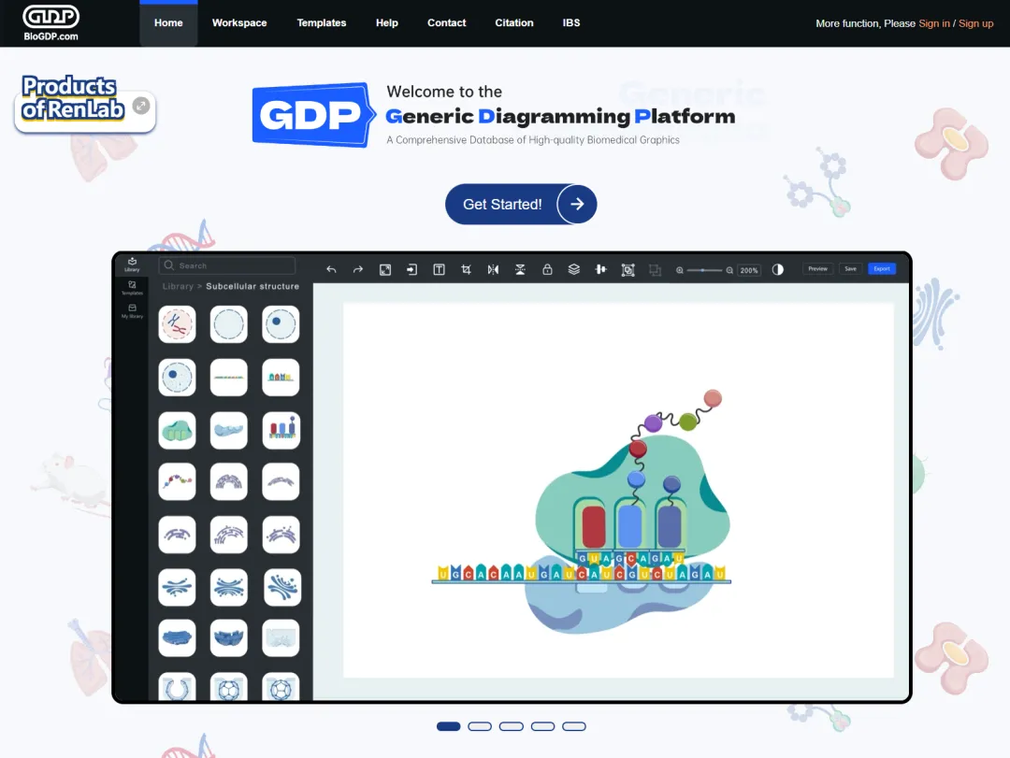Click the mRNA nucleotide strand on canvas
The height and width of the screenshot is (758, 1010).
point(581,573)
